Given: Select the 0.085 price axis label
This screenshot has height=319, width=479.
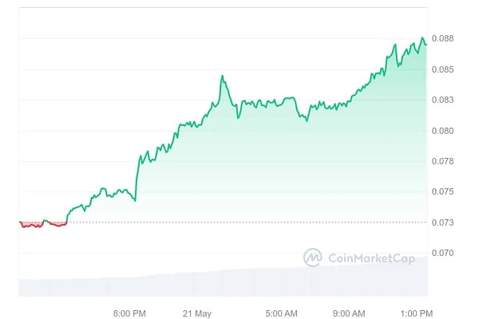Looking at the screenshot, I should 442,69.
